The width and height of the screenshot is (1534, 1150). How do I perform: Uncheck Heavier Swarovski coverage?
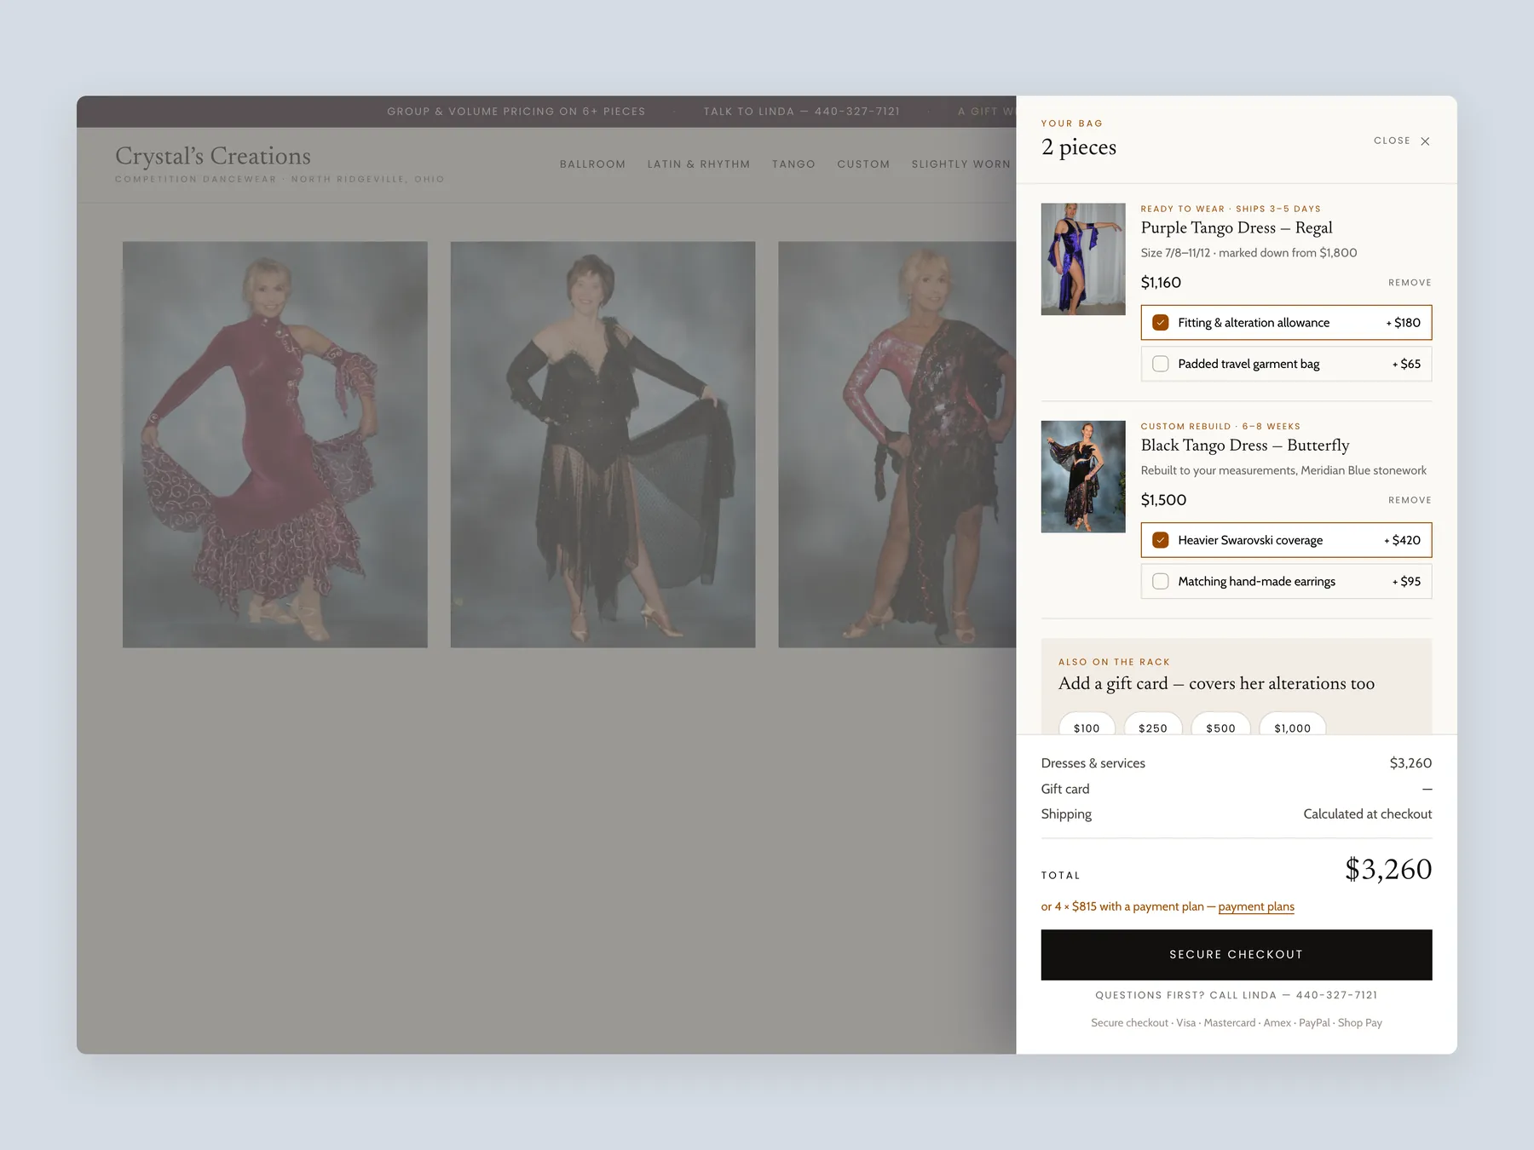tap(1160, 540)
